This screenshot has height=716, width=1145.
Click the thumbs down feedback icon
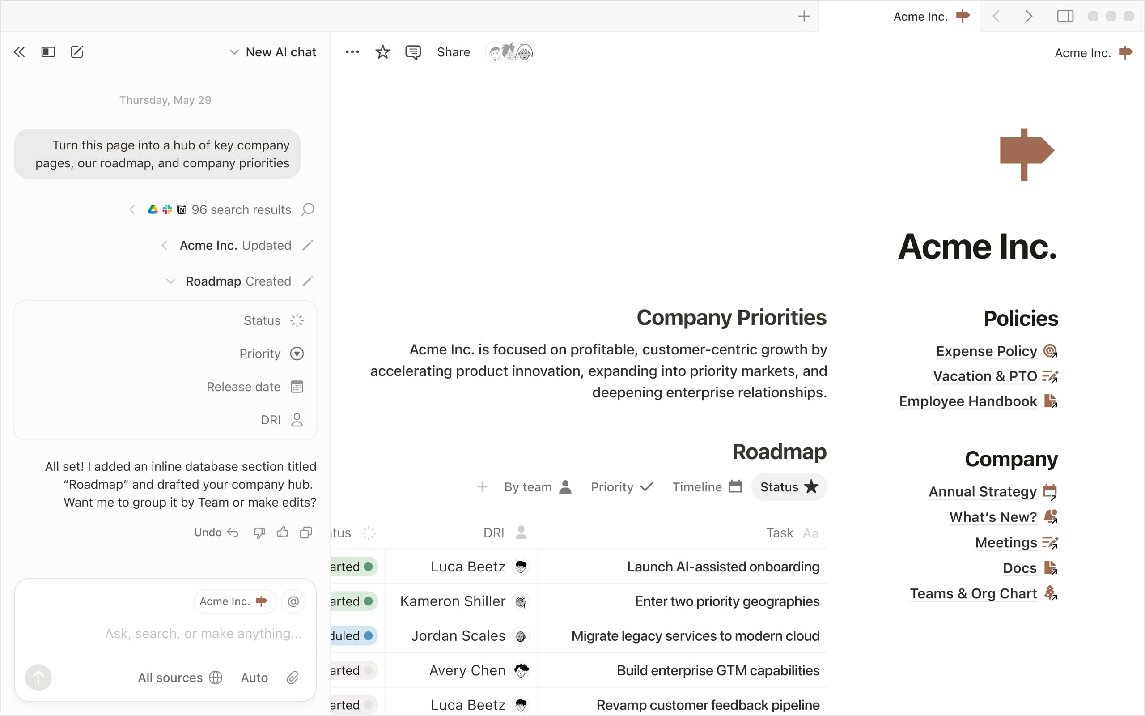(259, 532)
